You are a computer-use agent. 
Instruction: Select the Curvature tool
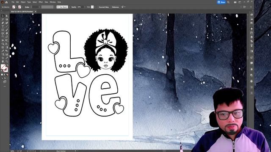coord(7,23)
